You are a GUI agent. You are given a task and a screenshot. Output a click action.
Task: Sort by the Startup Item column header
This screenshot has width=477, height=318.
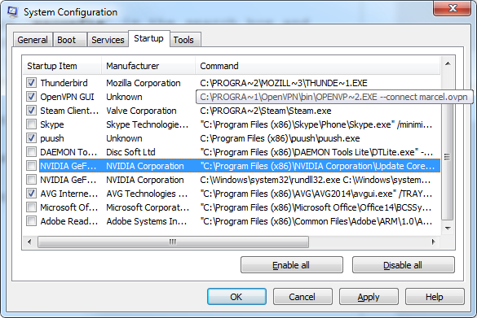click(62, 66)
